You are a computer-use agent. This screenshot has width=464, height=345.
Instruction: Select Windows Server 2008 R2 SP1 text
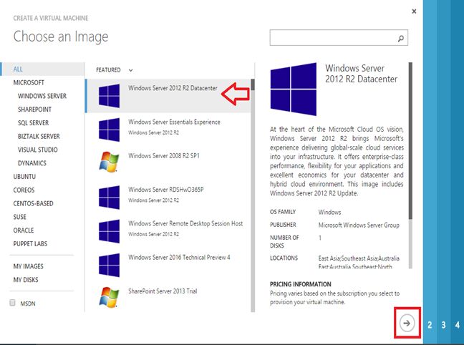(x=164, y=155)
